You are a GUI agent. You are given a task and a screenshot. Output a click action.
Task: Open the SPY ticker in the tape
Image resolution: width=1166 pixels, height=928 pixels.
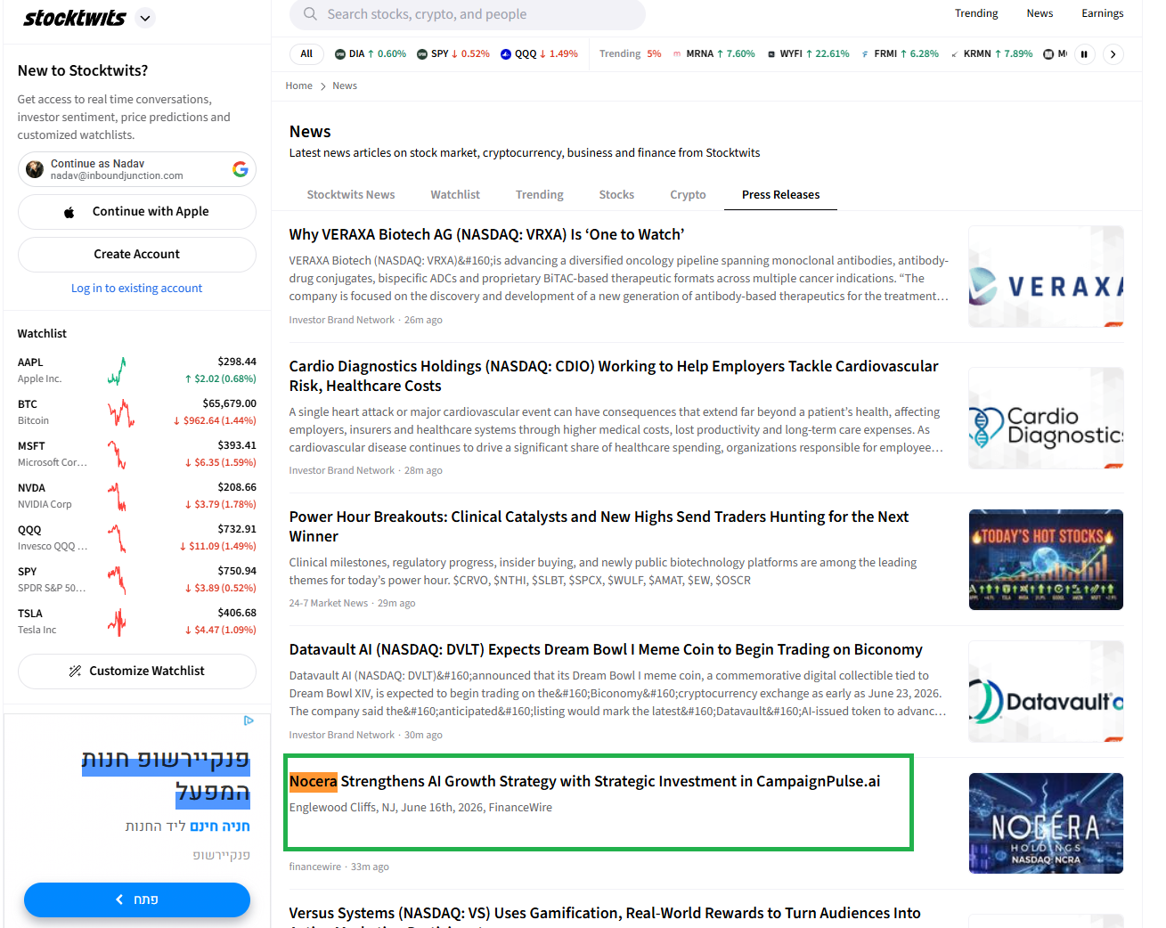pos(453,54)
